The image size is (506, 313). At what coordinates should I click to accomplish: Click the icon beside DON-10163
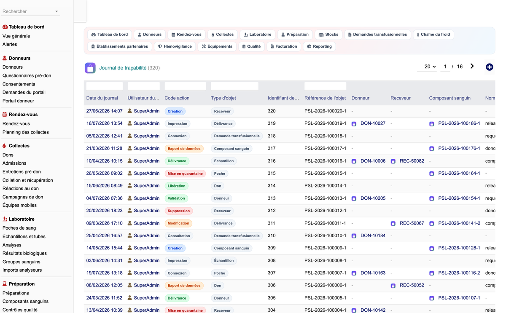tap(354, 273)
